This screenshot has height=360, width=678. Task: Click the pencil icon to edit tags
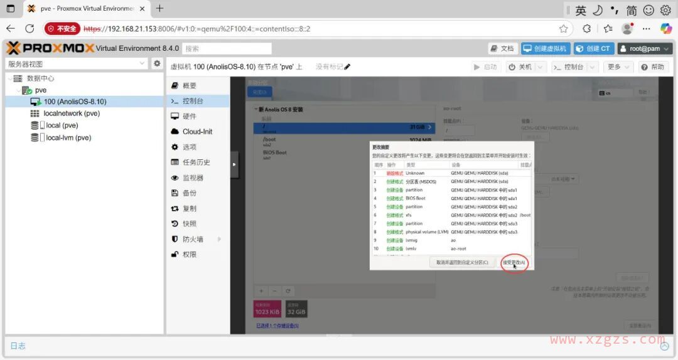347,67
